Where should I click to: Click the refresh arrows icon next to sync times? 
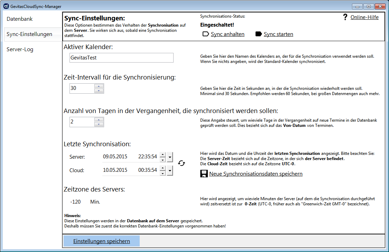point(182,163)
